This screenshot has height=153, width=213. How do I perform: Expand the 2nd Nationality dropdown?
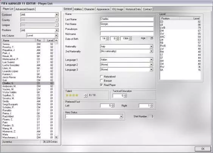pyautogui.click(x=151, y=51)
